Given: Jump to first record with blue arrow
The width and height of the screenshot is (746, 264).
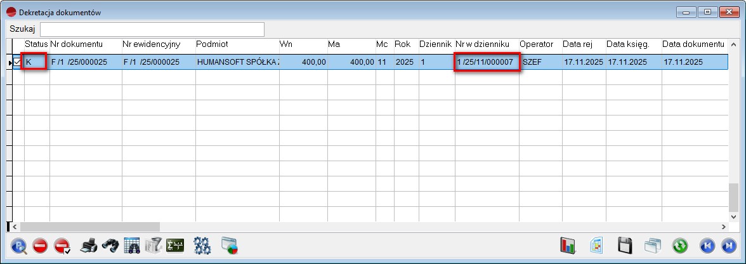Looking at the screenshot, I should tap(707, 246).
